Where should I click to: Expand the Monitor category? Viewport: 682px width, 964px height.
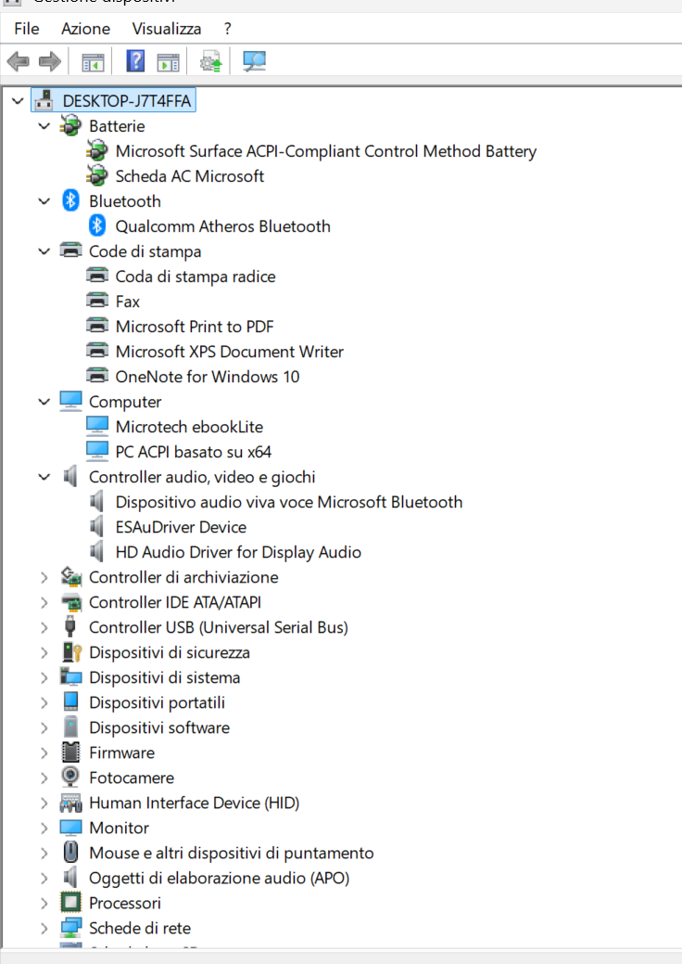coord(44,828)
